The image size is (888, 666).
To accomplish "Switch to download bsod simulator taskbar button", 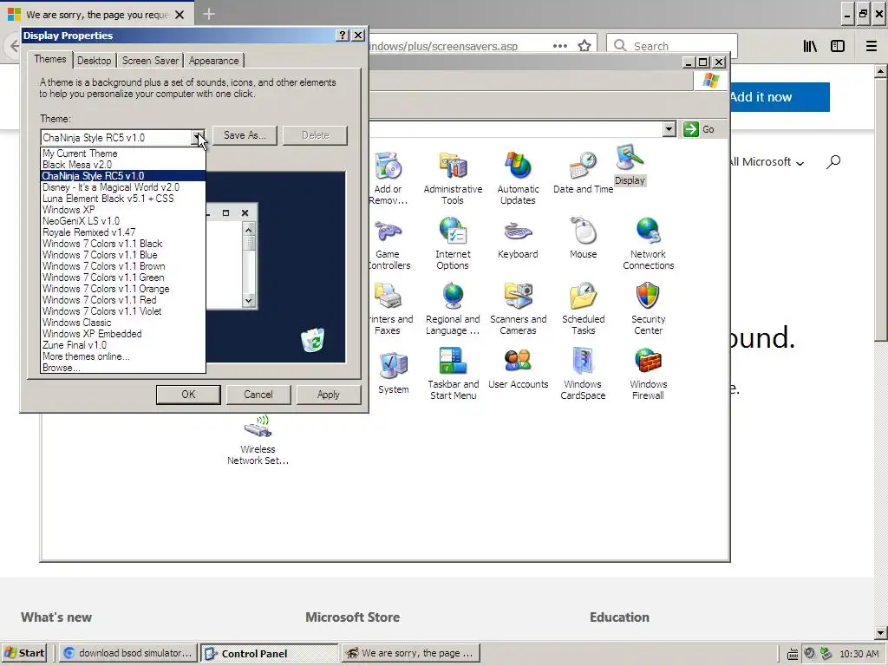I will pyautogui.click(x=127, y=653).
